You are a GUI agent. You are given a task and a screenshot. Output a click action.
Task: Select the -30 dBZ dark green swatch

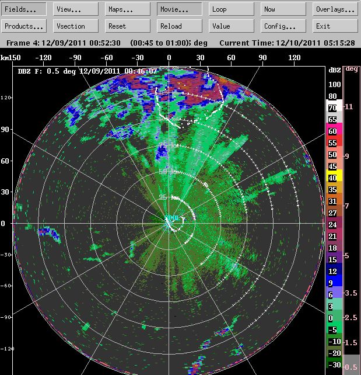click(x=334, y=362)
